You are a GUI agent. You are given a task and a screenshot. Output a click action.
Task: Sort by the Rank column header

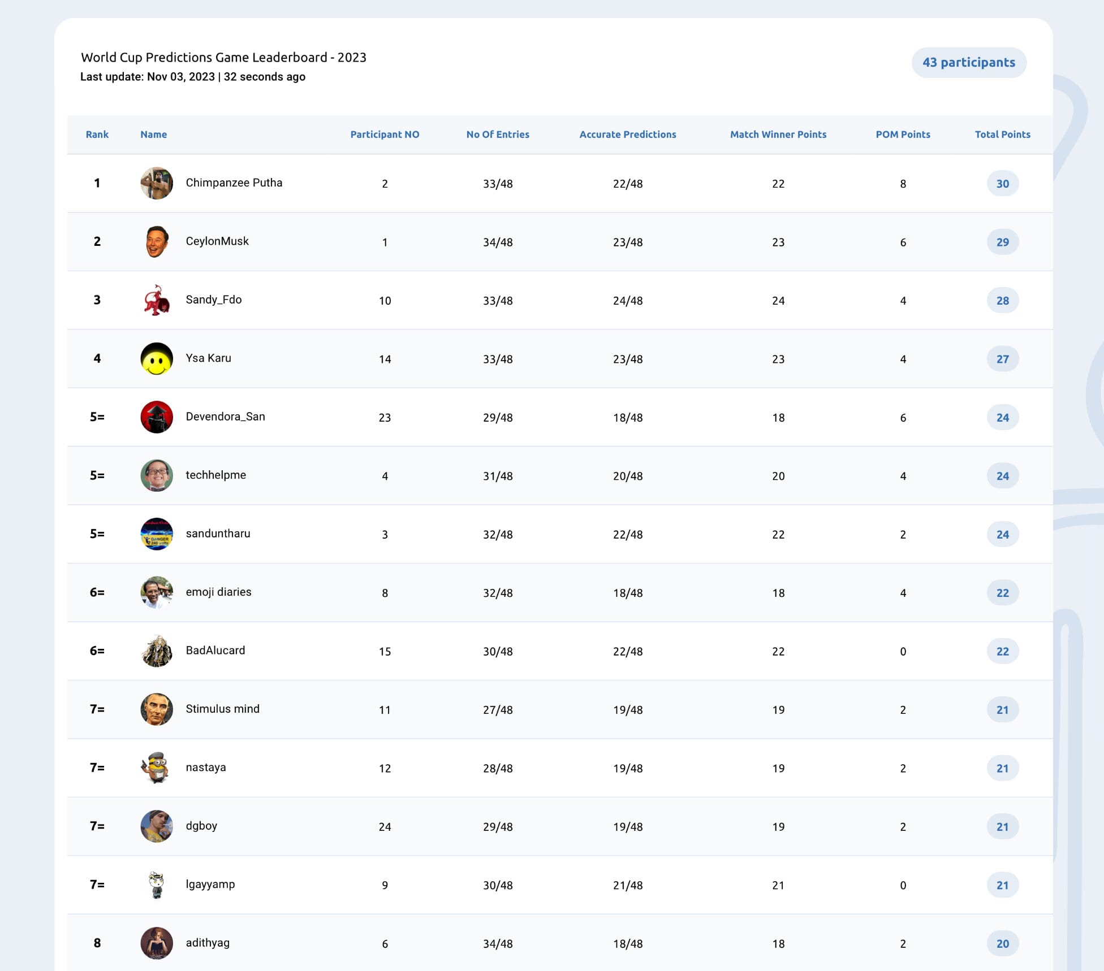[97, 135]
